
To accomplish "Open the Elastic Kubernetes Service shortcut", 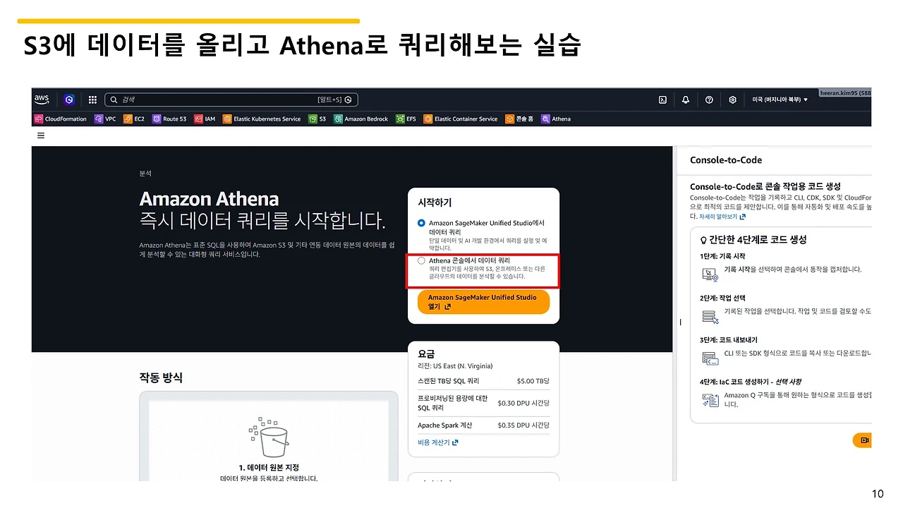I will (x=262, y=119).
